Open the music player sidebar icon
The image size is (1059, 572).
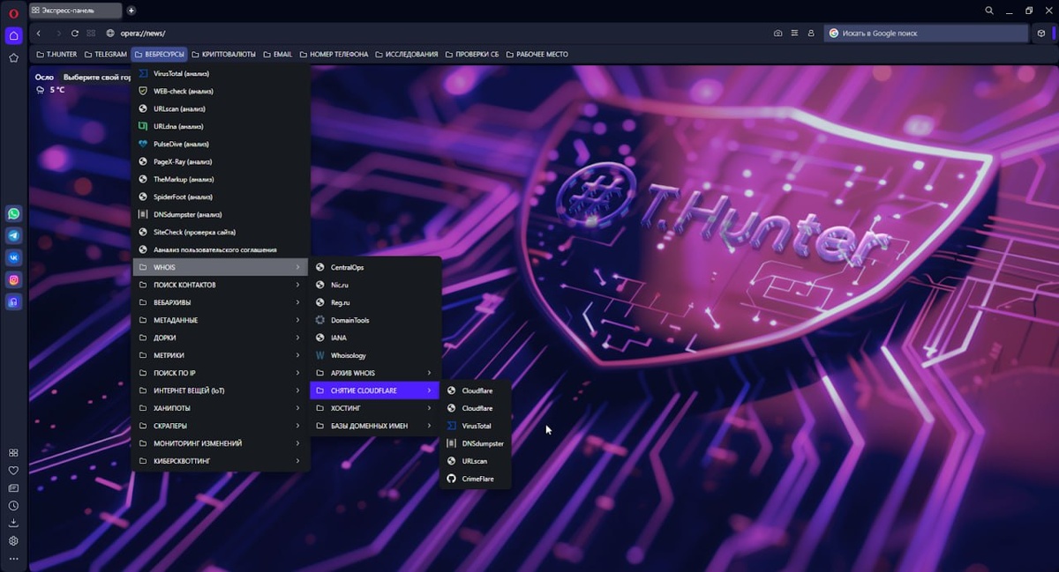[x=13, y=301]
